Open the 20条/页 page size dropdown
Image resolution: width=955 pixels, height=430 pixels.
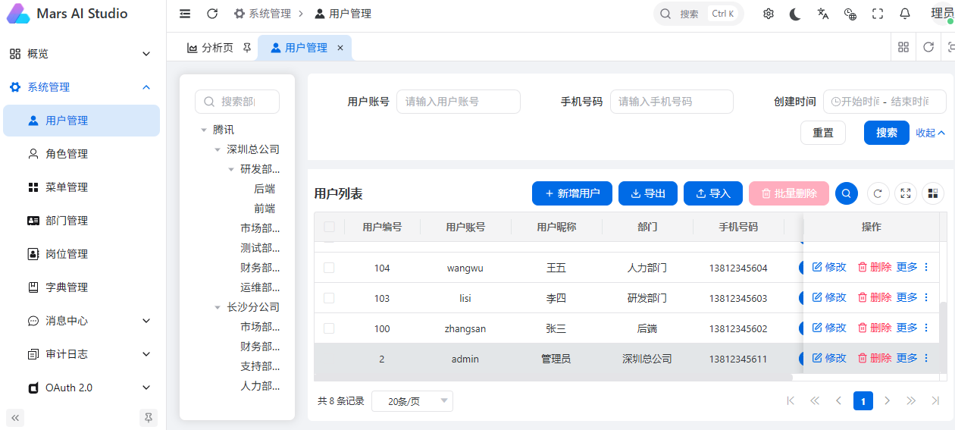[412, 401]
